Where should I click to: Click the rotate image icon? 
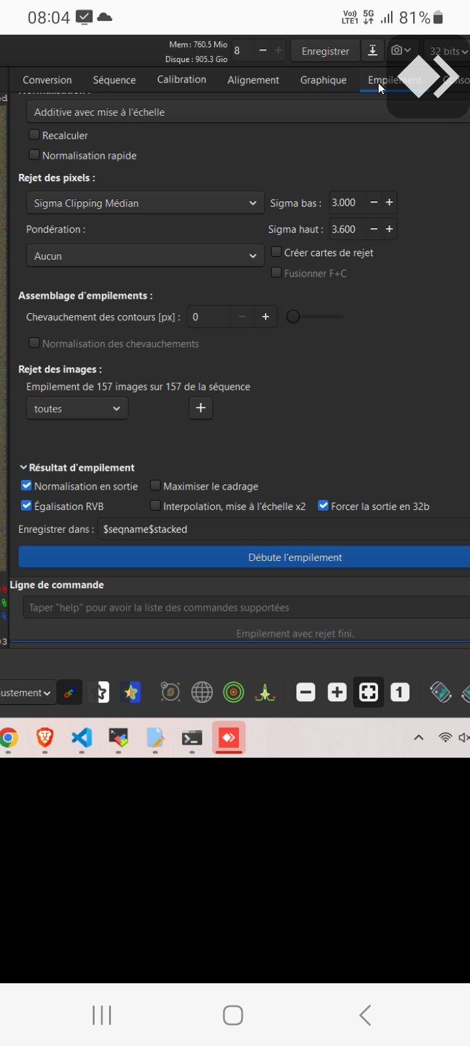point(441,692)
